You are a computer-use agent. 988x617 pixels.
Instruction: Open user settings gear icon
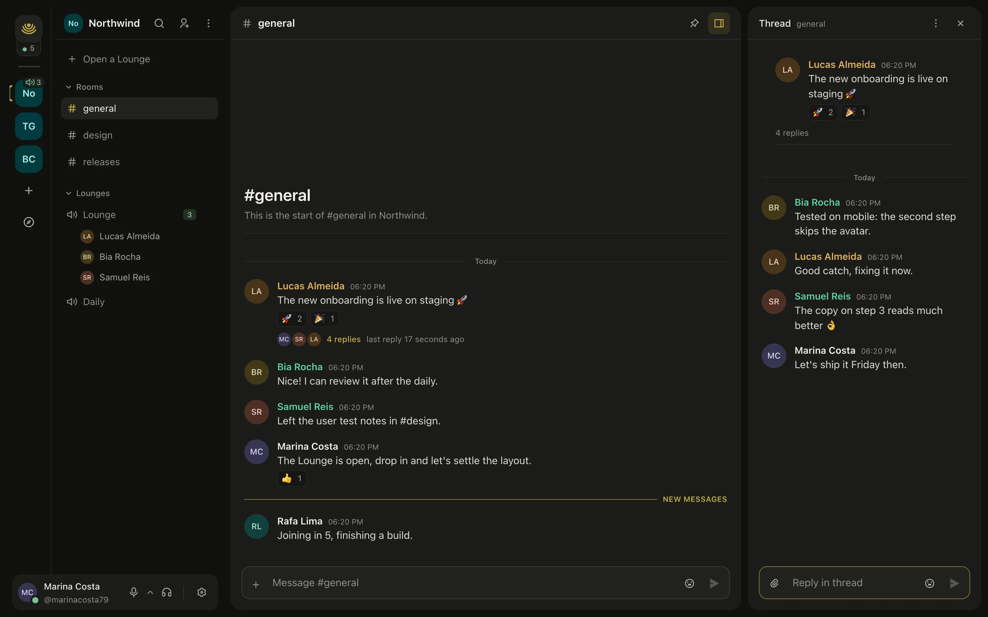[201, 592]
